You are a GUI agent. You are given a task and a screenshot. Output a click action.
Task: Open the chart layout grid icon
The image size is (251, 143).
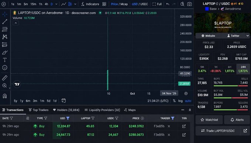pyautogui.click(x=104, y=4)
